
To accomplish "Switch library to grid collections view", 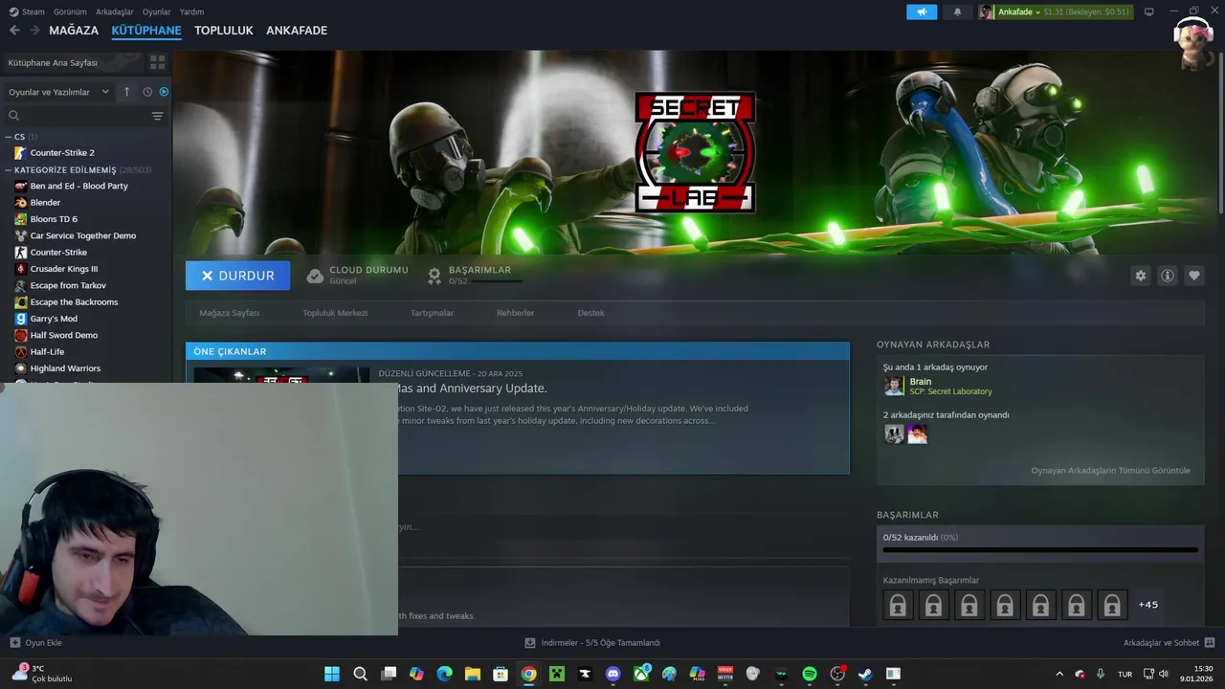I will (x=157, y=62).
